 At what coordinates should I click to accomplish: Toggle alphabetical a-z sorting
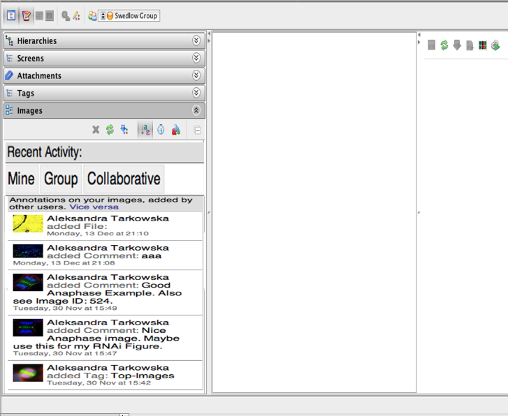(x=145, y=130)
